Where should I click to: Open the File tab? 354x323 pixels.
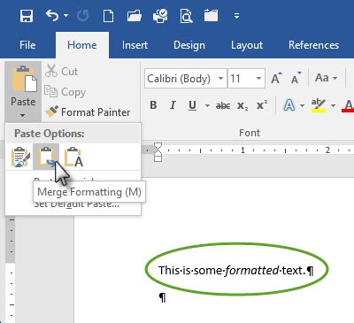(27, 45)
